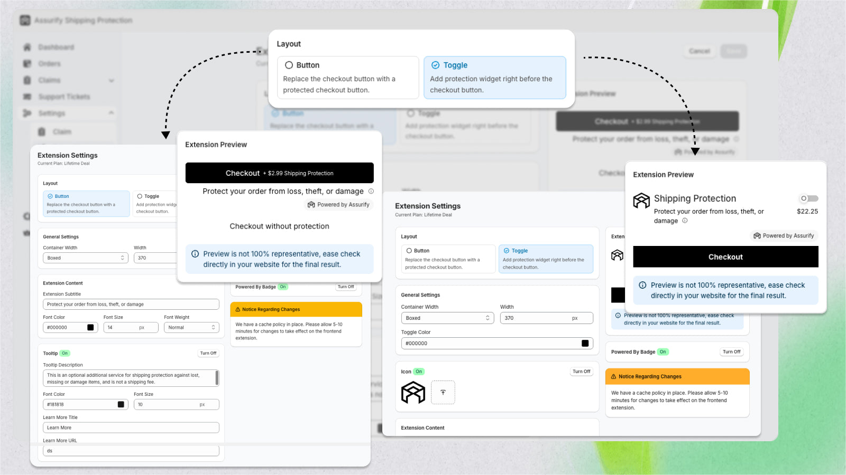This screenshot has width=846, height=475.
Task: Select the Dashboard home icon in sidebar
Action: (27, 47)
